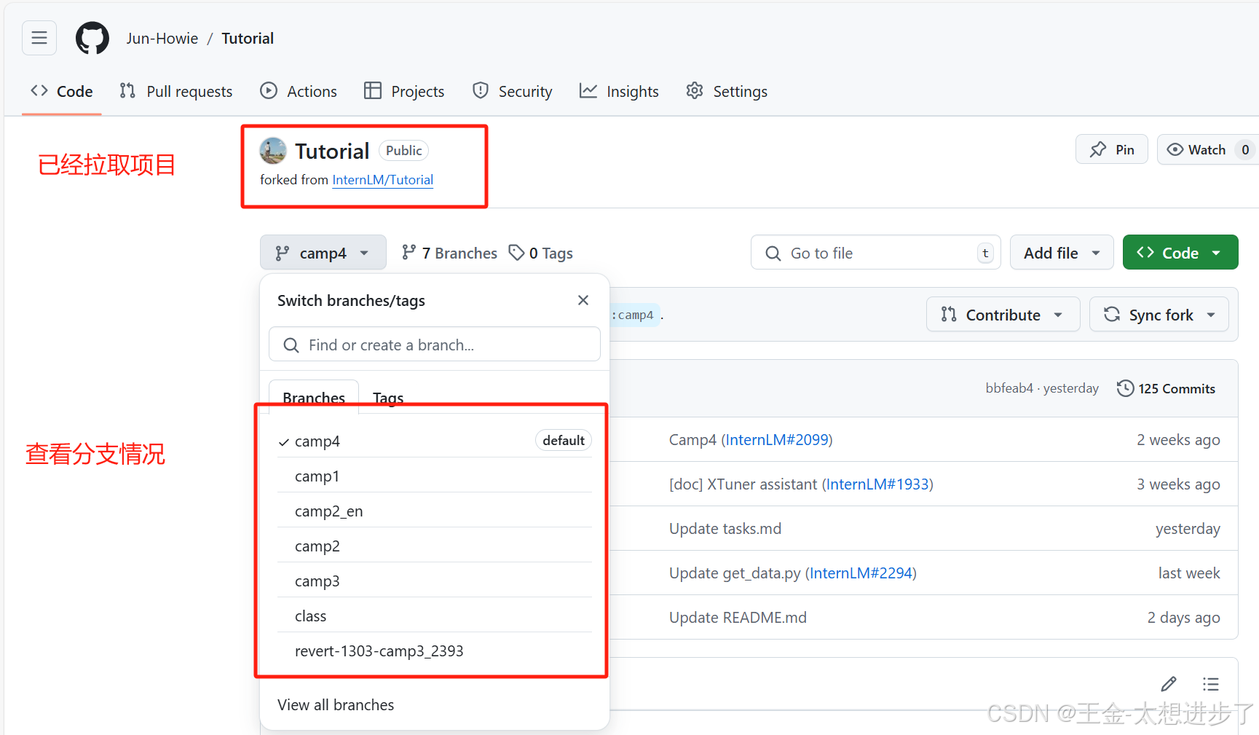The image size is (1259, 735).
Task: Close the Switch branches/tags popup
Action: 583,300
